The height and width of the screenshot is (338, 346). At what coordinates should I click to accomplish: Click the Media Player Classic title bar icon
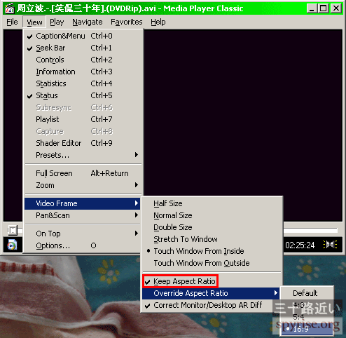point(9,8)
